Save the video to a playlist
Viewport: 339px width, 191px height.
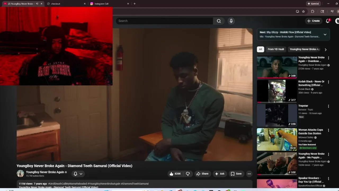[x=236, y=174]
